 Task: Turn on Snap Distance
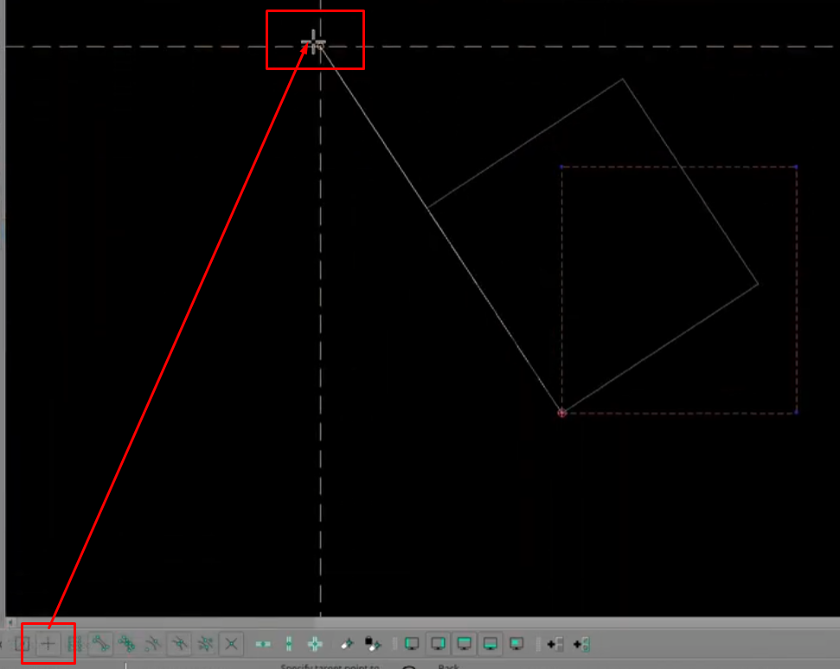[x=206, y=644]
